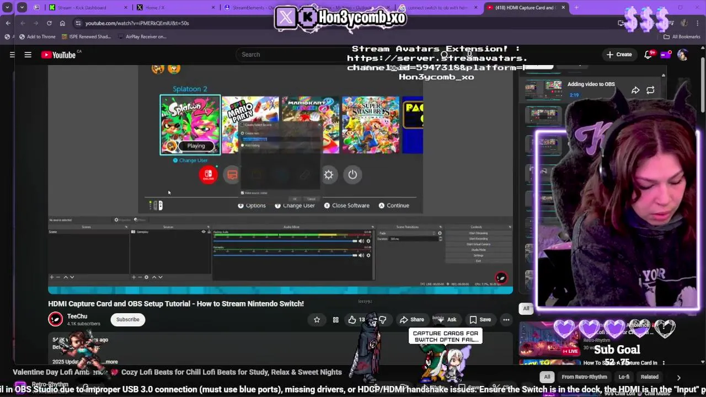Click Continue on the Switch screen
Viewport: 706px width, 397px height.
(394, 206)
